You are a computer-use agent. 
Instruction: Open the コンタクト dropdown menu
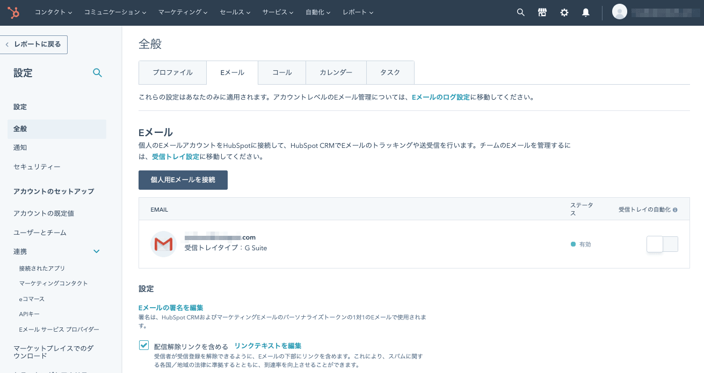coord(53,12)
